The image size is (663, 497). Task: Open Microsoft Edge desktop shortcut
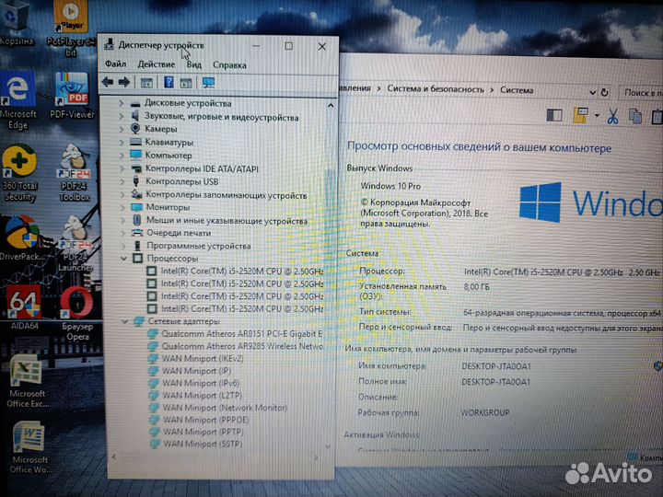[x=17, y=100]
